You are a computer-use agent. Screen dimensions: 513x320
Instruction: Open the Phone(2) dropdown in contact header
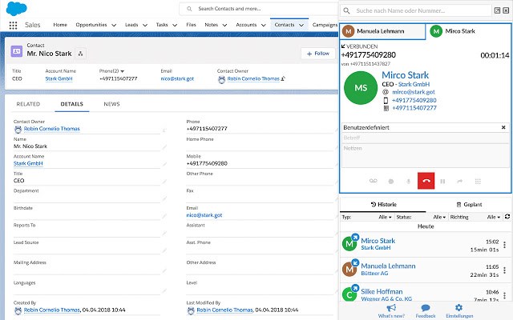pyautogui.click(x=123, y=71)
